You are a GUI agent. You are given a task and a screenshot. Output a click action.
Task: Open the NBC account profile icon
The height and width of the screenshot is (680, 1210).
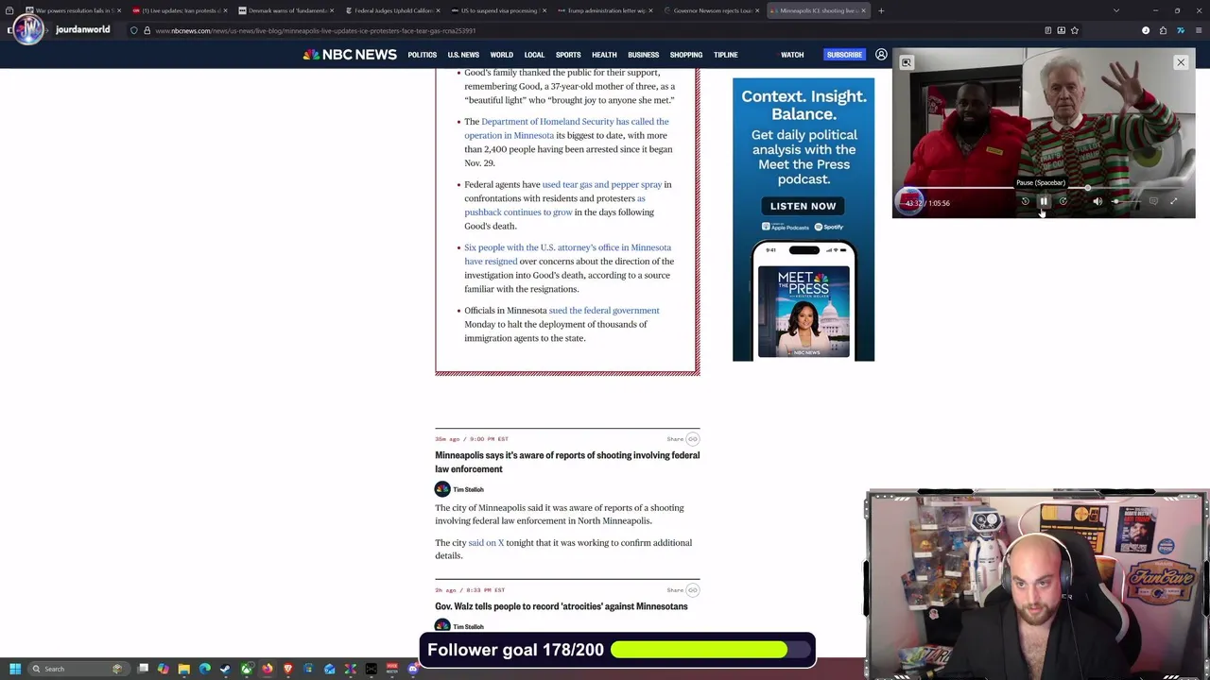[x=881, y=55]
